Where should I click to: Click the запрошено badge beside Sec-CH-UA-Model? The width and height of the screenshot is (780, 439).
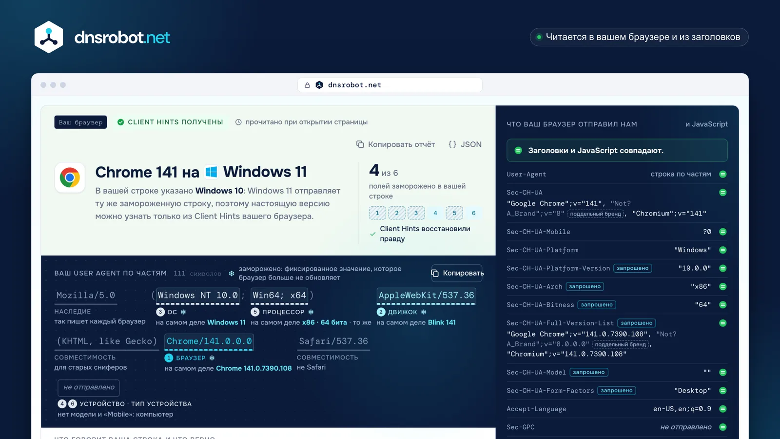(x=588, y=372)
